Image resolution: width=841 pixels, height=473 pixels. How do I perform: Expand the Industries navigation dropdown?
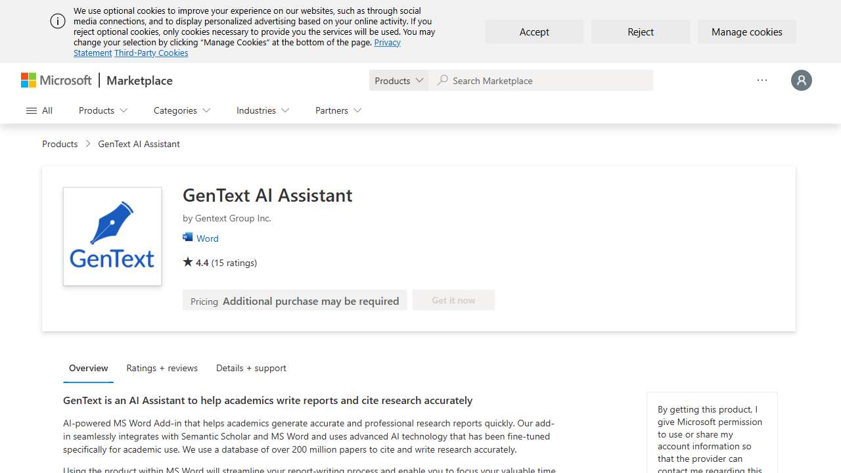[x=262, y=110]
